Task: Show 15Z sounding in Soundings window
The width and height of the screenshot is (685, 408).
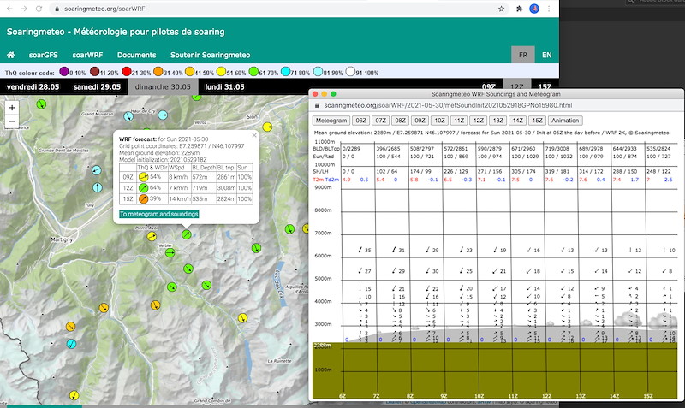Action: tap(538, 121)
